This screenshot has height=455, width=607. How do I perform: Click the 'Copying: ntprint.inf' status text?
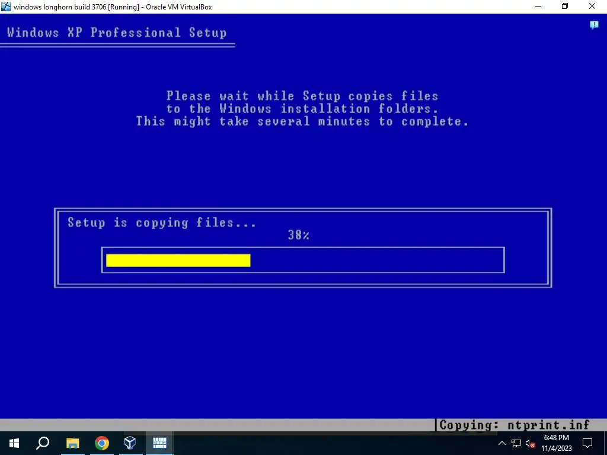pos(514,425)
